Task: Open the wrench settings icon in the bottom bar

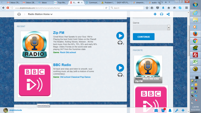Action: 177,110
